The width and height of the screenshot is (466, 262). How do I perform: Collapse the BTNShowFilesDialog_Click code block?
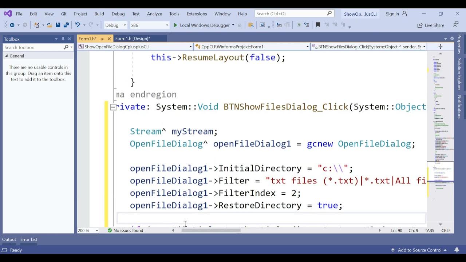113,107
